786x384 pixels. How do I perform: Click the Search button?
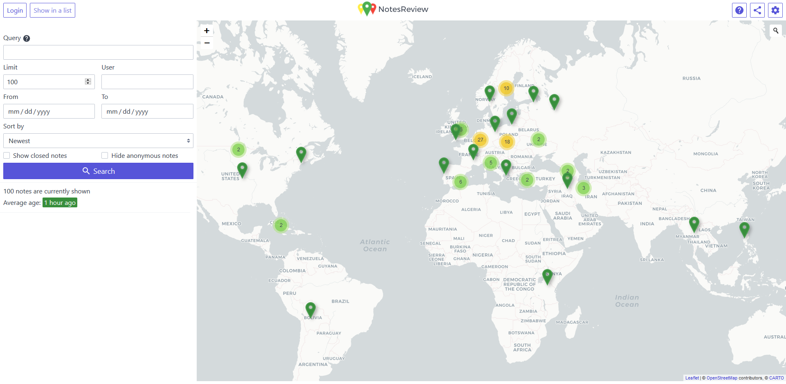pyautogui.click(x=98, y=171)
